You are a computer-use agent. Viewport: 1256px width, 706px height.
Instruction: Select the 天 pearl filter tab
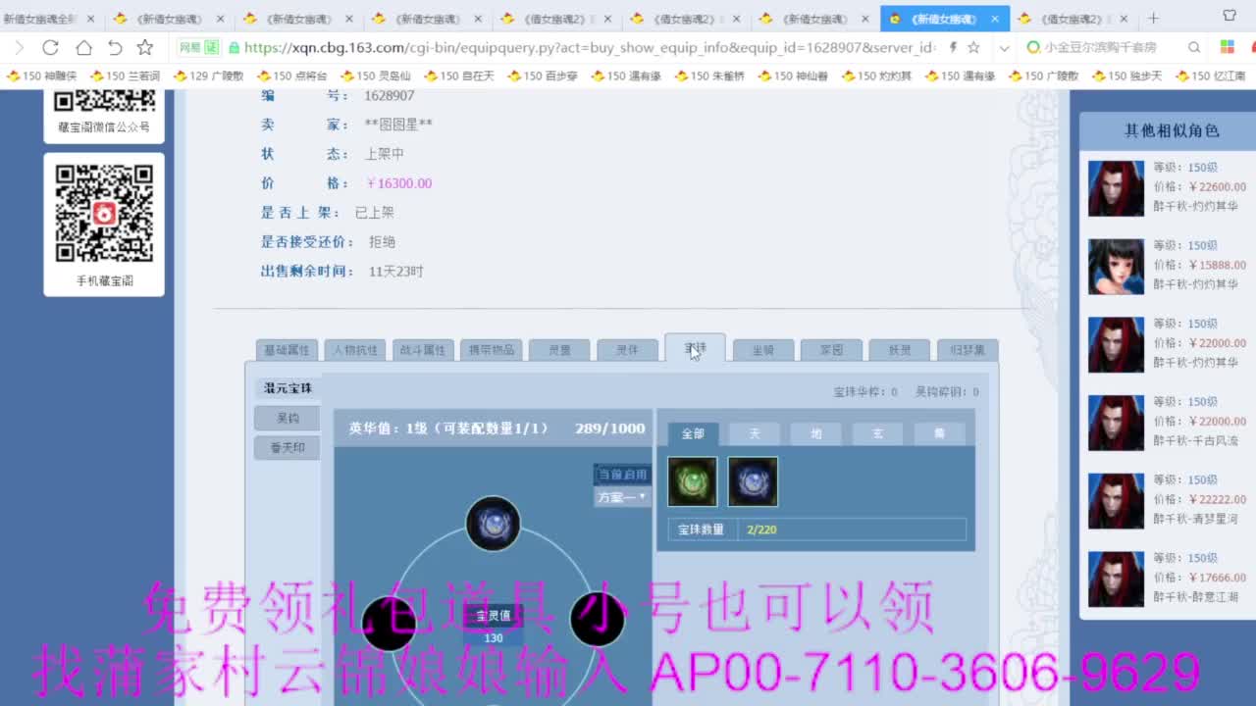click(x=754, y=432)
